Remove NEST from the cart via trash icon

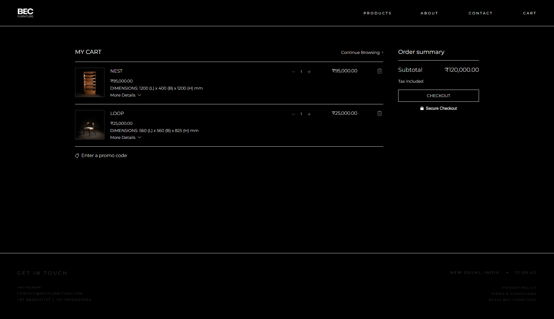[379, 71]
